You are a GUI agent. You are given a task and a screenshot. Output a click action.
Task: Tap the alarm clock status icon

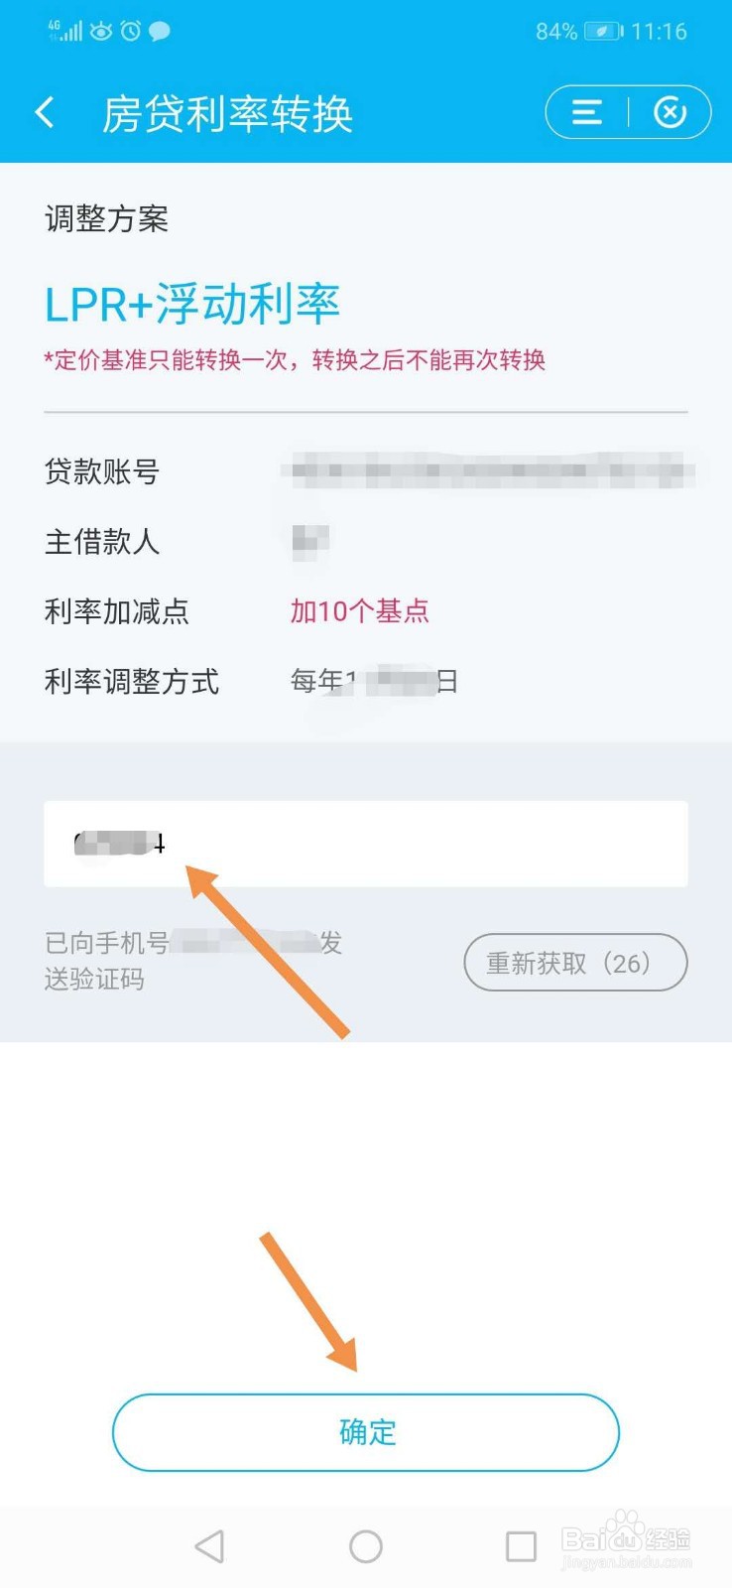pos(130,31)
